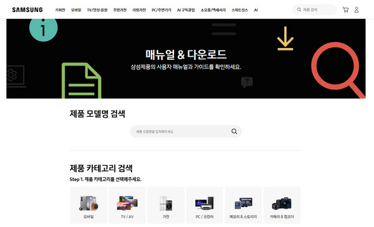Viewport: 374px width, 227px height.
Task: Open the 모바일 top navigation menu
Action: point(76,10)
